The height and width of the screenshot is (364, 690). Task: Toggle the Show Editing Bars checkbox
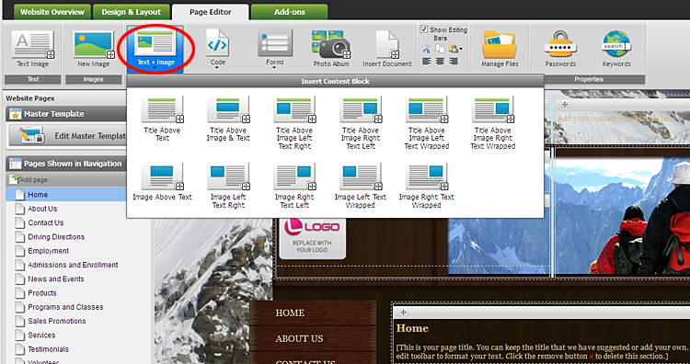424,29
